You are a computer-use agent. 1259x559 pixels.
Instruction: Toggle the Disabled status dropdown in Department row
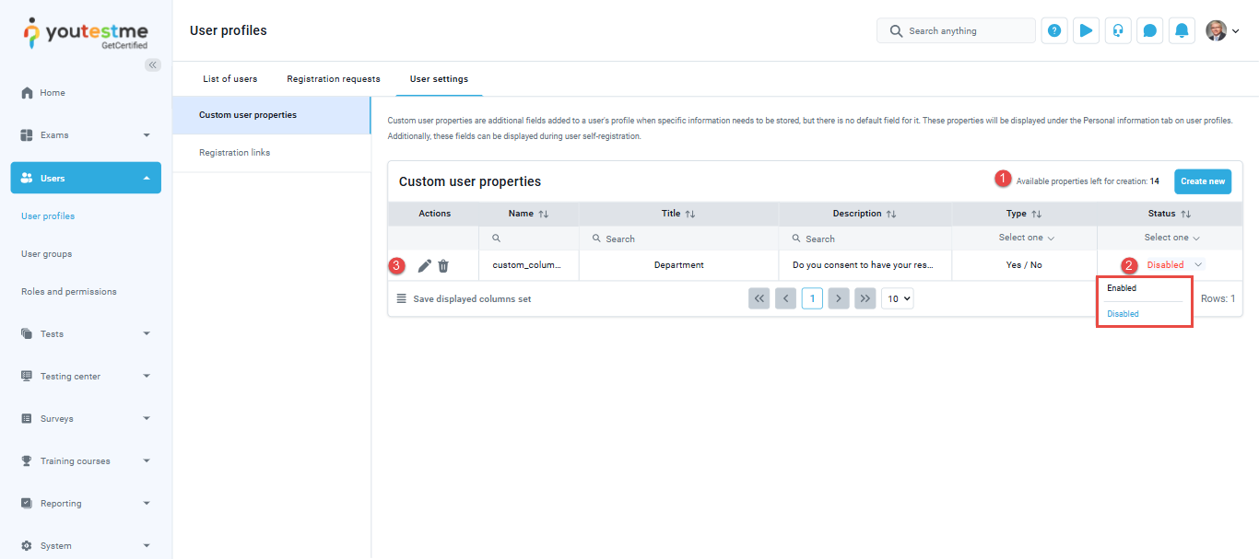1173,265
